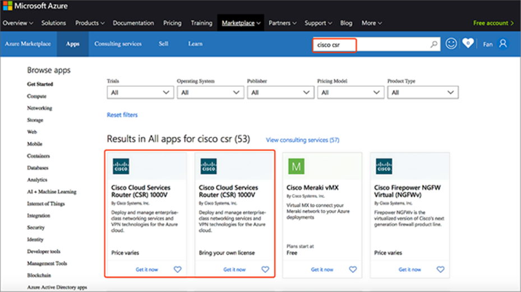Select the Storage category

point(35,120)
